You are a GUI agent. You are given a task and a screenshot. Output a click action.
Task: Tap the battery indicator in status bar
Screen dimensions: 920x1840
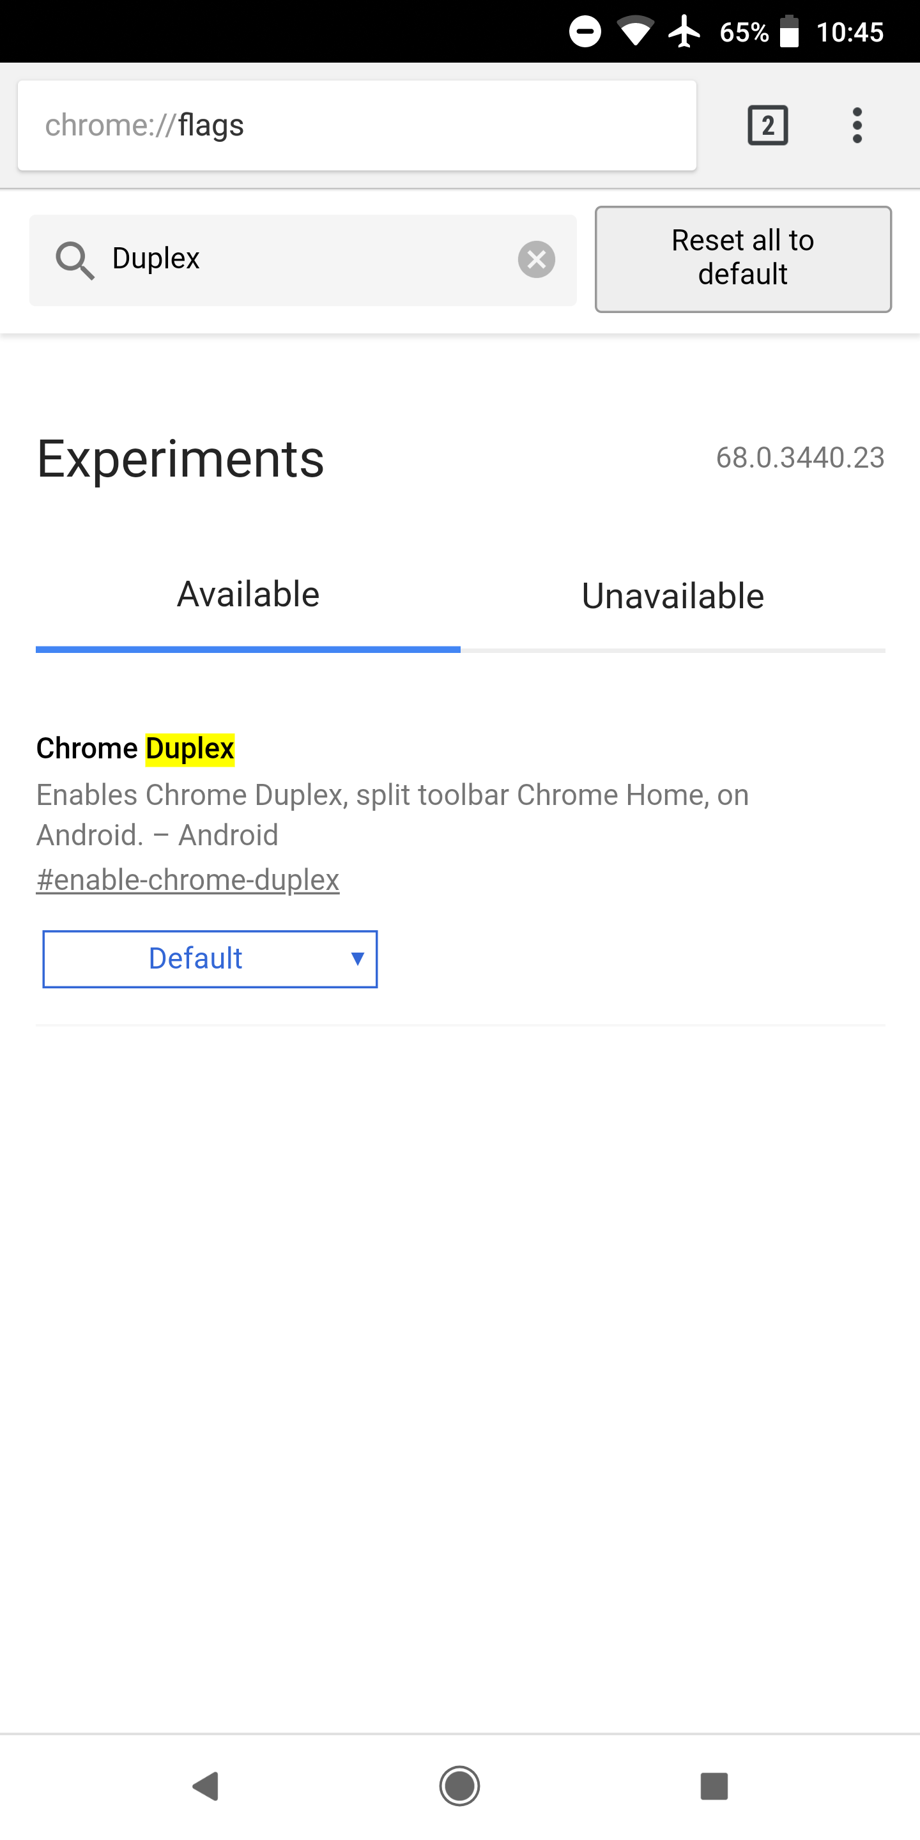coord(790,31)
